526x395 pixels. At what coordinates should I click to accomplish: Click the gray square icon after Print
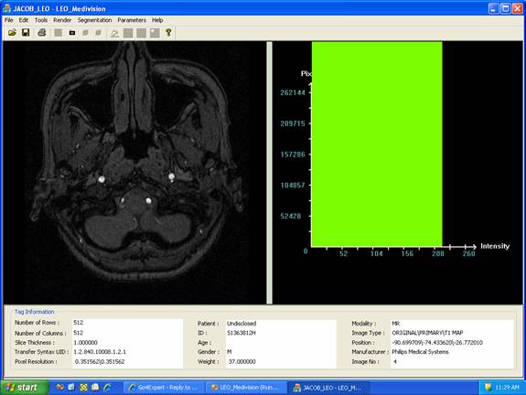pyautogui.click(x=58, y=33)
